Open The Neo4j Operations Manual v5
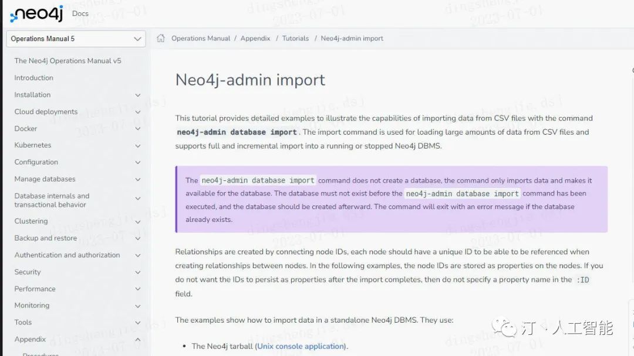Screen dimensions: 634x356 [68, 61]
